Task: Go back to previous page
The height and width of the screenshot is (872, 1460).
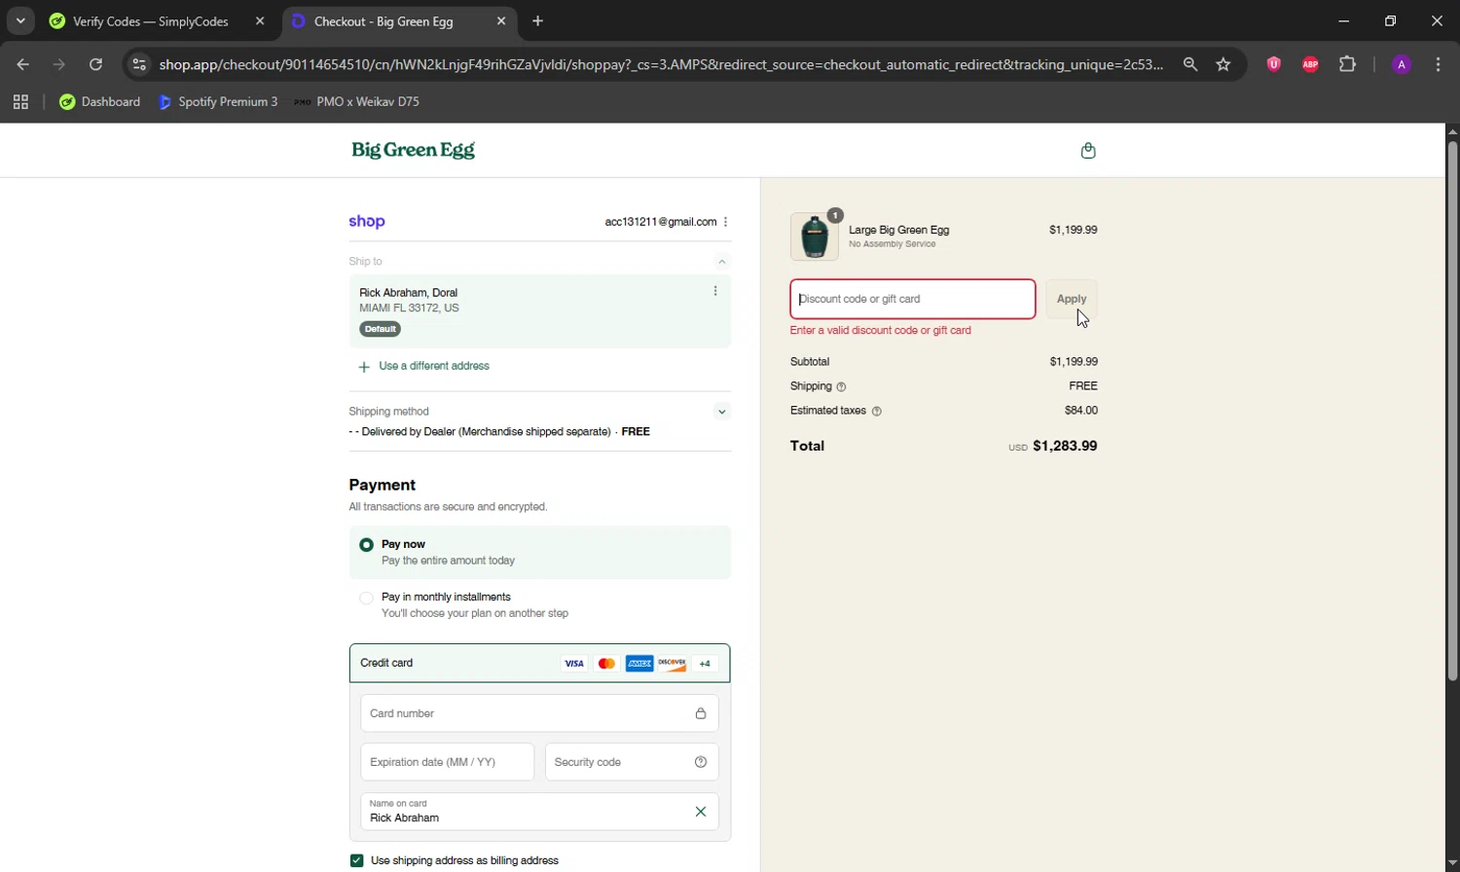Action: tap(23, 64)
